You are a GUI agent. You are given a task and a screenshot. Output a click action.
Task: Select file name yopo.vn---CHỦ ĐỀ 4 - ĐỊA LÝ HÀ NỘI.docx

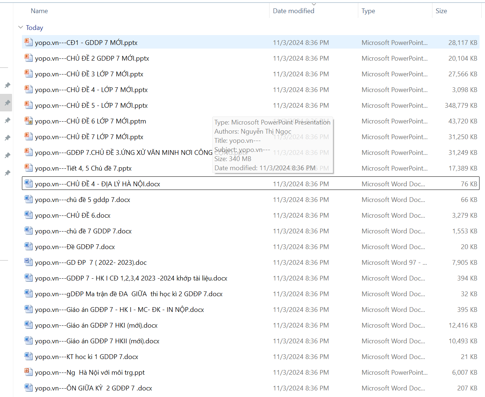point(98,184)
